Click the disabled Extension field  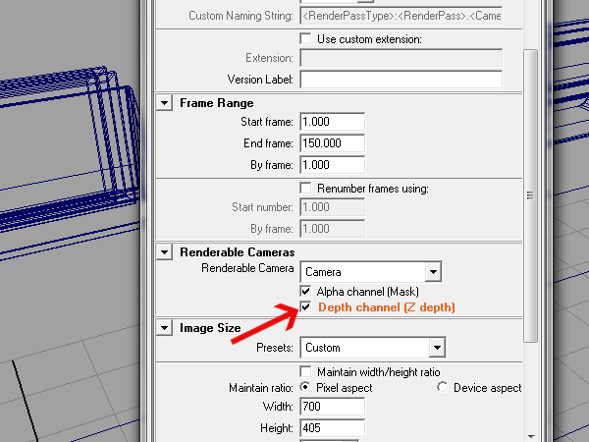(x=402, y=58)
